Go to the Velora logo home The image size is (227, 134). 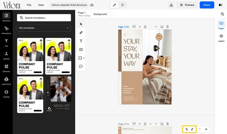pyautogui.click(x=12, y=5)
